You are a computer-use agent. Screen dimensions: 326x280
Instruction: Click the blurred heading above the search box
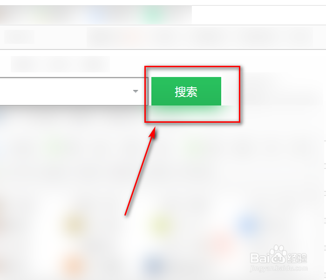pos(60,64)
